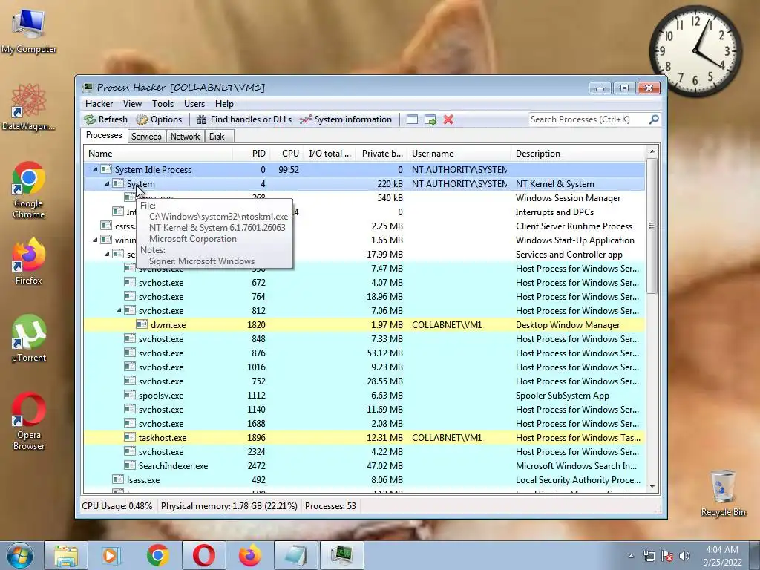
Task: Select the SearchIndexer.exe process row
Action: point(364,466)
